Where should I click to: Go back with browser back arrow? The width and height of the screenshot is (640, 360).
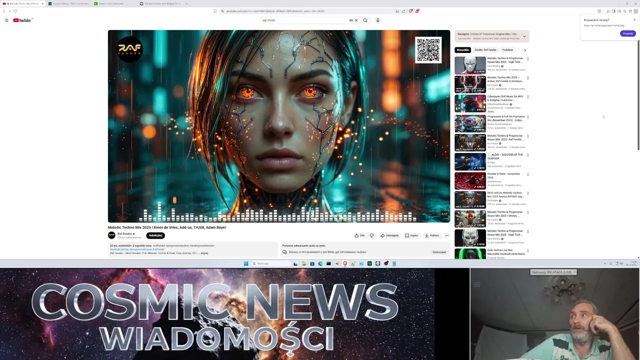(x=4, y=11)
